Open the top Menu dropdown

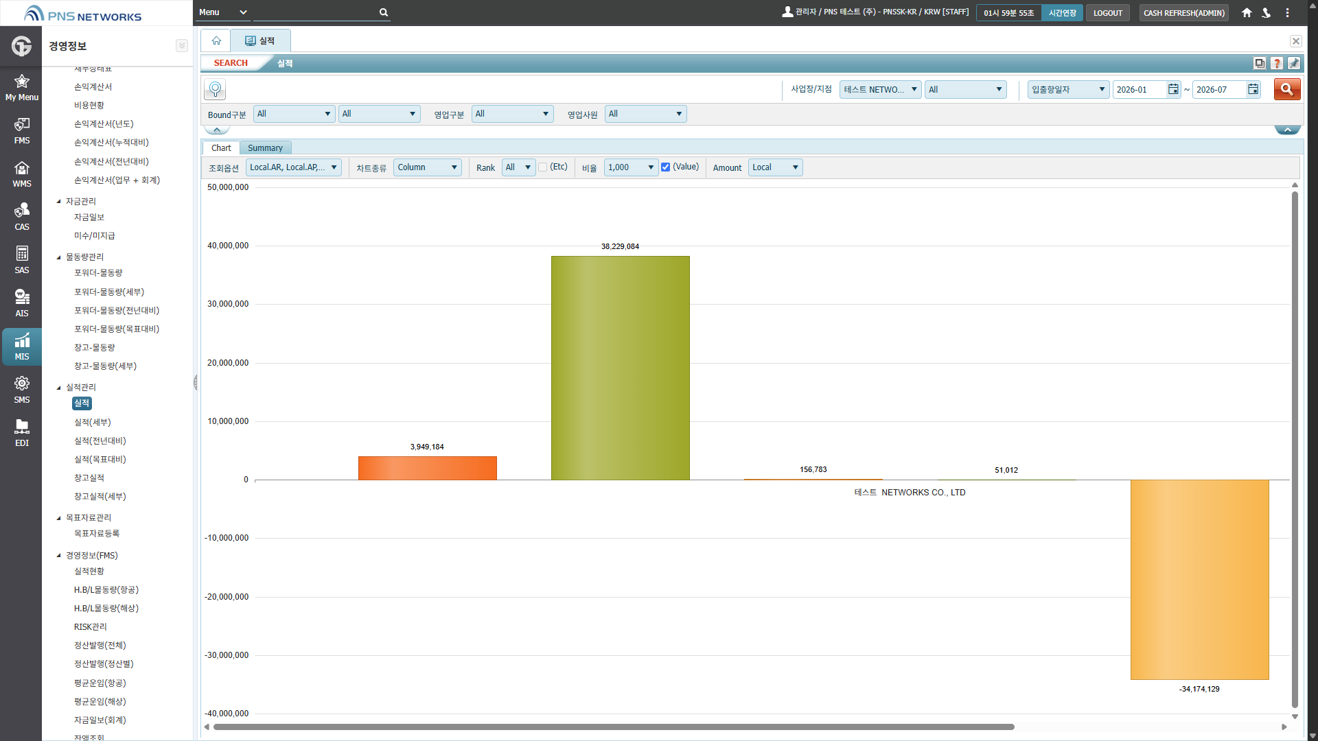(222, 12)
